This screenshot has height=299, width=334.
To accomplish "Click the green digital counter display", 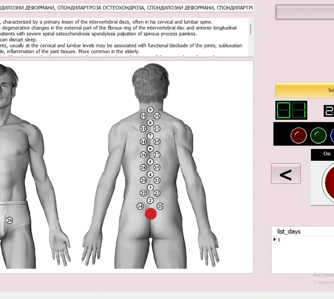I will click(291, 110).
